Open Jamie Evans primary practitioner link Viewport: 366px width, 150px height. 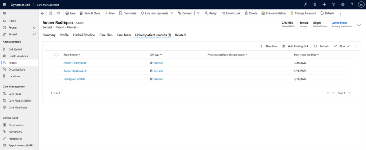[x=340, y=23]
